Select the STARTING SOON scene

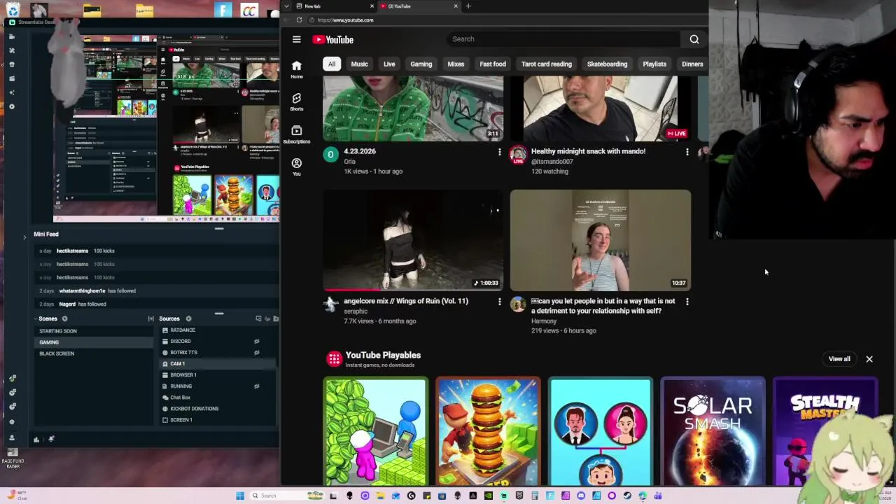93,331
